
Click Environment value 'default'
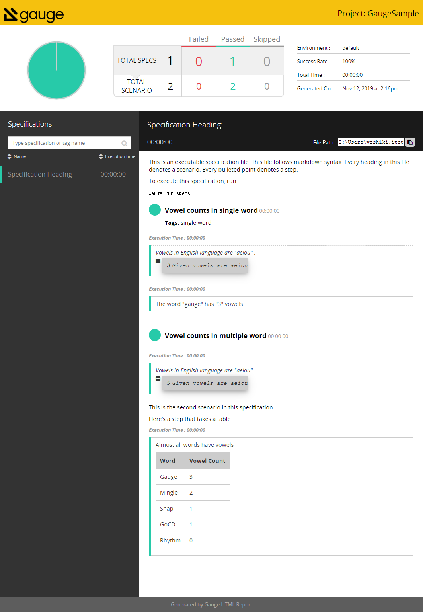(351, 48)
